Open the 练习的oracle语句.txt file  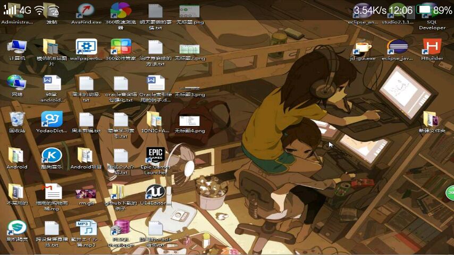pos(155,233)
